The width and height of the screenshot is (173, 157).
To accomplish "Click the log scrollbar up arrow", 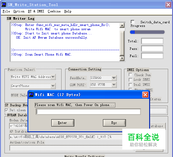I will point(122,25).
